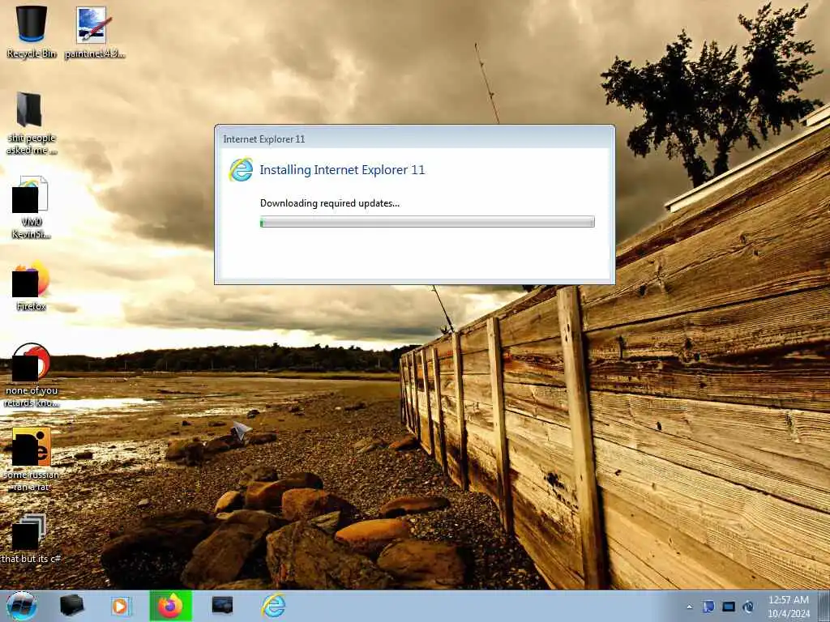Image resolution: width=830 pixels, height=622 pixels.
Task: Click the Show Desktop strip beside the clock
Action: pyautogui.click(x=826, y=606)
